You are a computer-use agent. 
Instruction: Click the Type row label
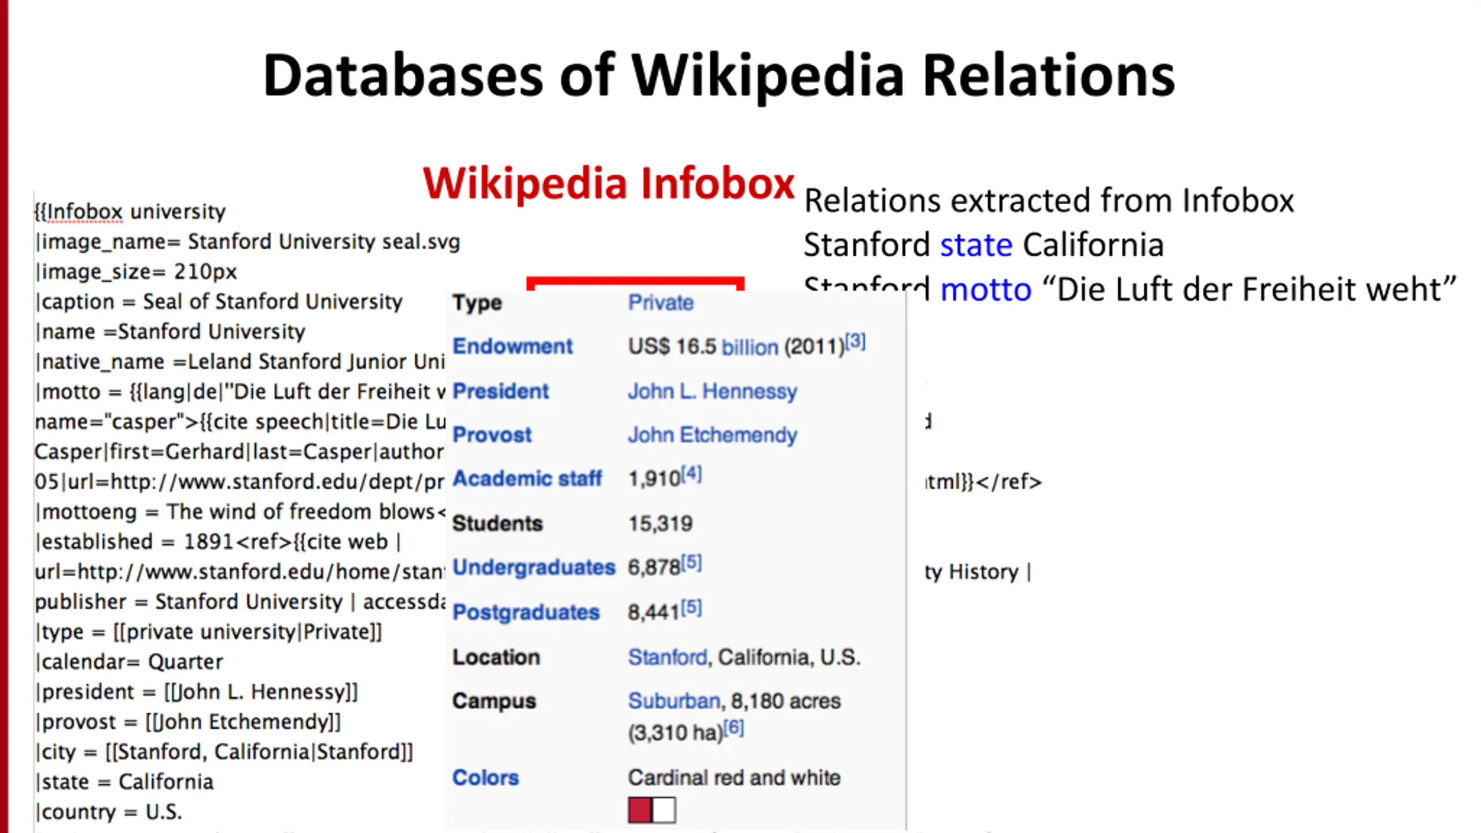(477, 303)
